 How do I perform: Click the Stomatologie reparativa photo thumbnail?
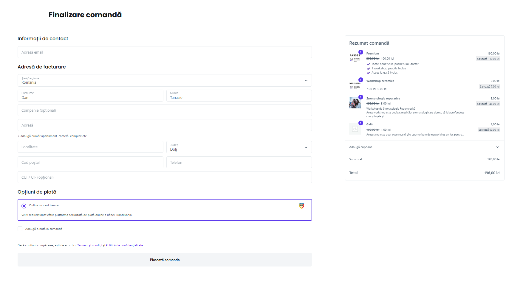coord(355,103)
